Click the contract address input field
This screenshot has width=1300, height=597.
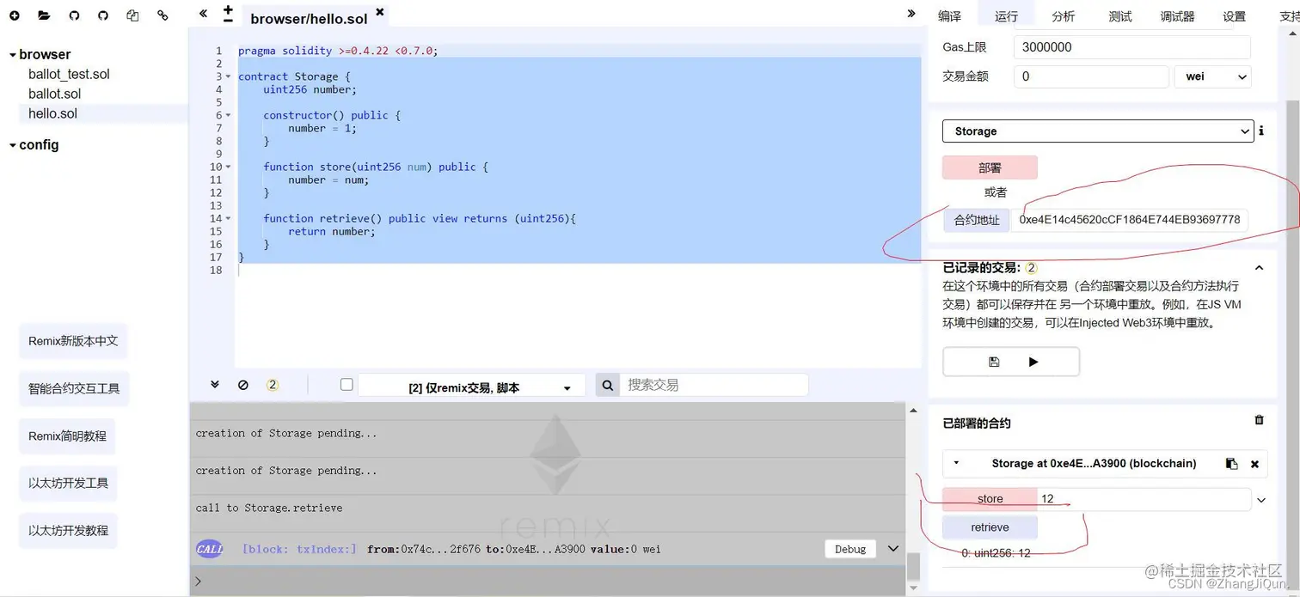[1129, 220]
